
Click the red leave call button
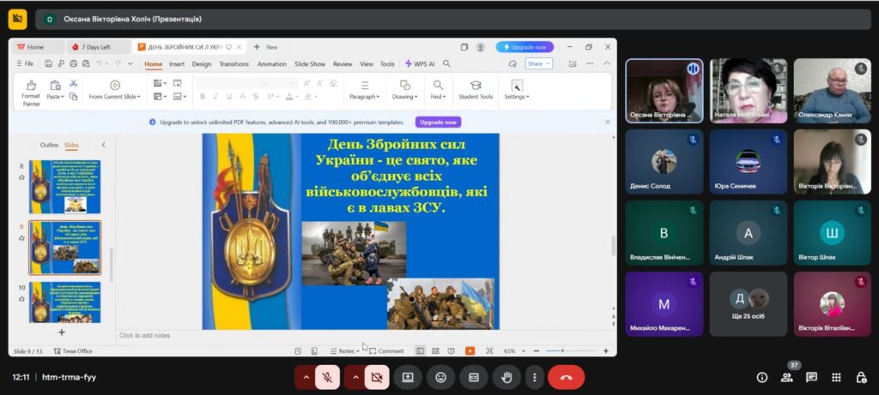tap(566, 377)
